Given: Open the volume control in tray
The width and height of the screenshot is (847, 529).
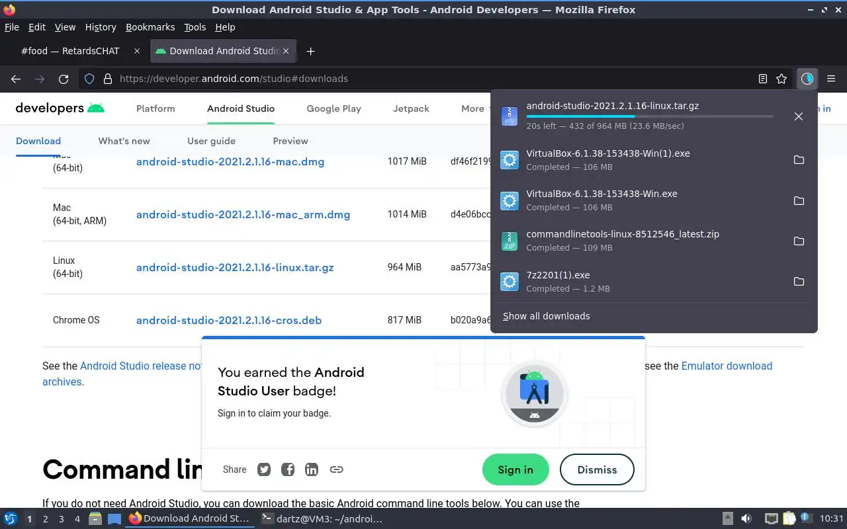Looking at the screenshot, I should 746,519.
